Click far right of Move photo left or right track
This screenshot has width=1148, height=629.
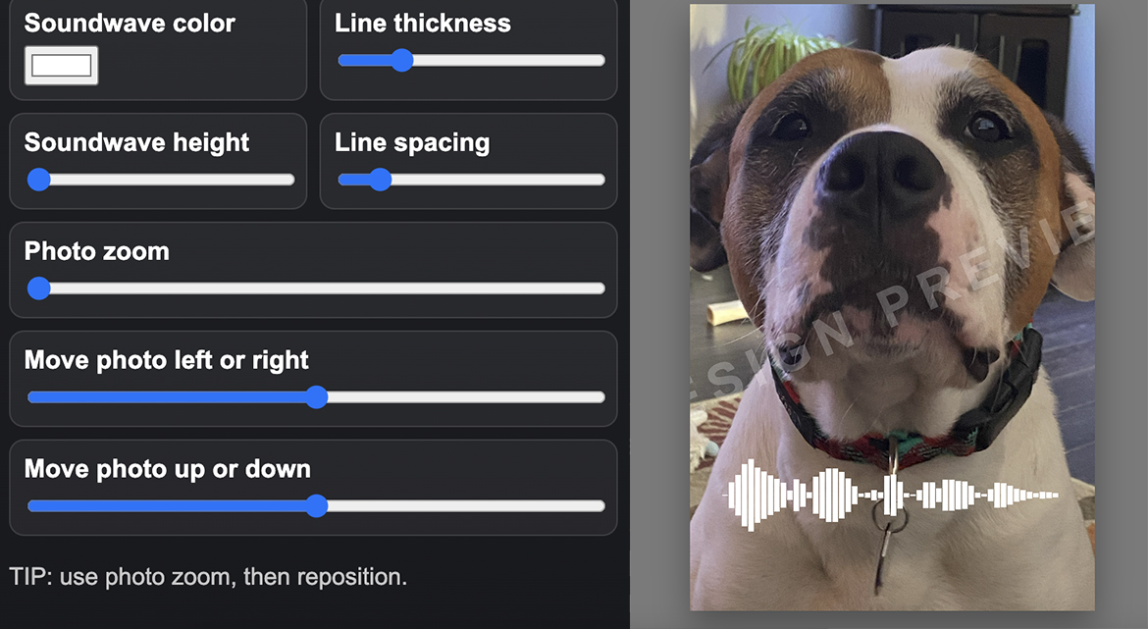coord(600,396)
